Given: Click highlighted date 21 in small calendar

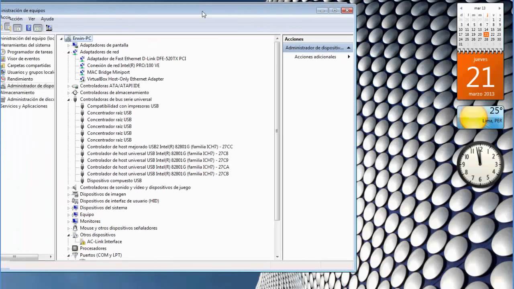Looking at the screenshot, I should tap(486, 35).
